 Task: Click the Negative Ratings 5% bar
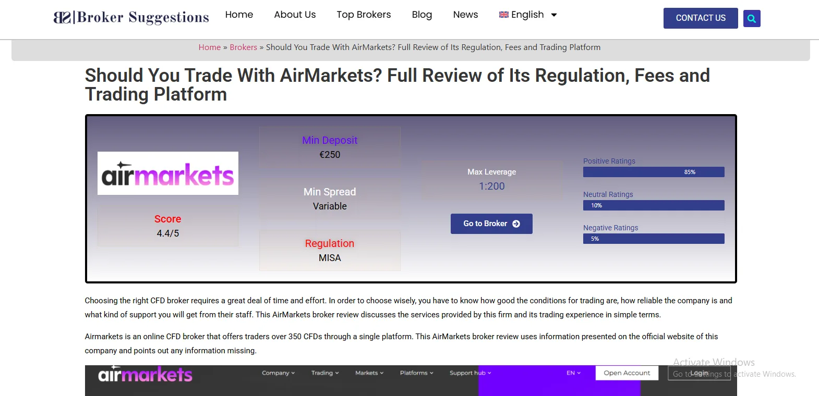(654, 239)
